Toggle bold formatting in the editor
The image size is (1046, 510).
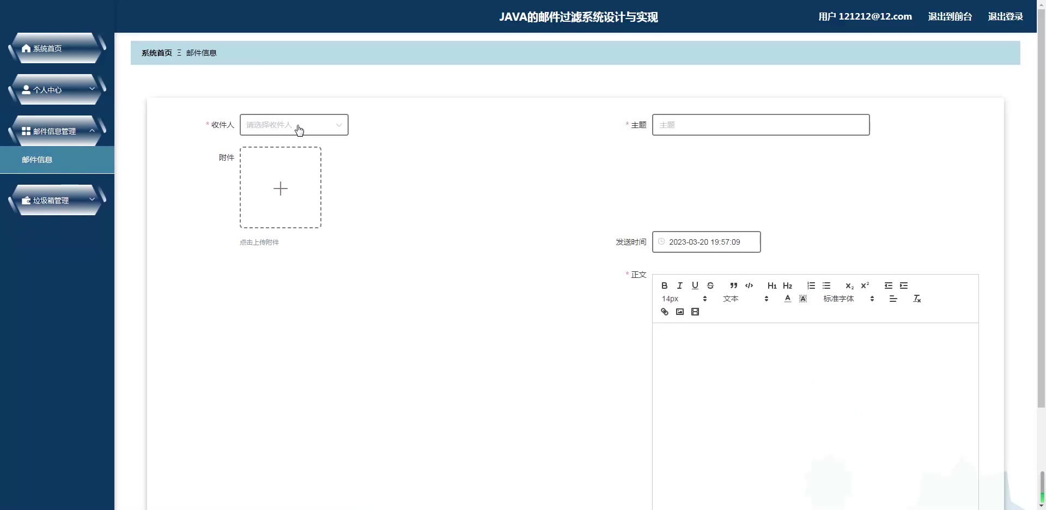[x=664, y=286]
